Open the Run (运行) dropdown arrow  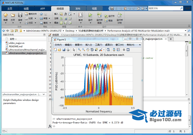[x=90, y=23]
